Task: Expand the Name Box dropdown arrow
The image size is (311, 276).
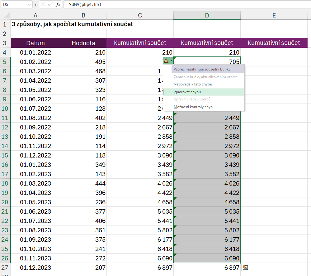Action: [29, 4]
